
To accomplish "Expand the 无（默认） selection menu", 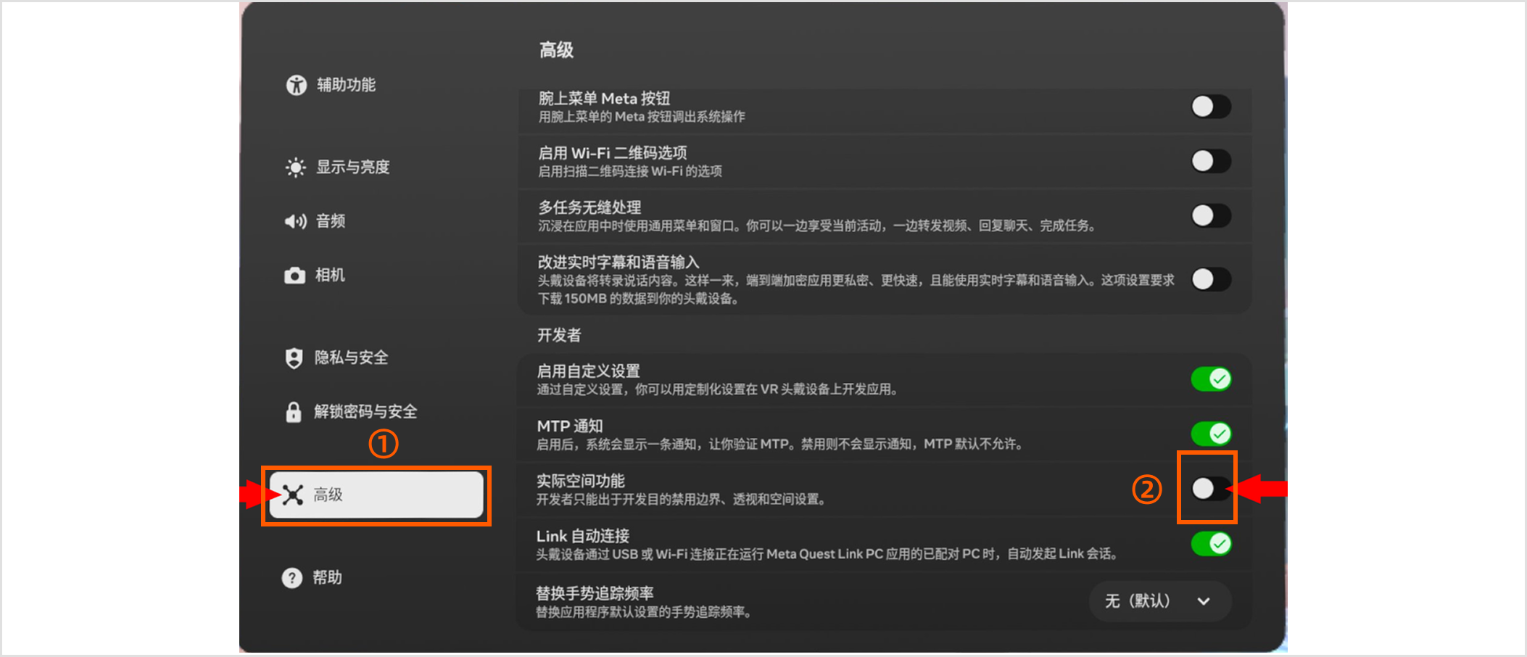I will point(1159,601).
